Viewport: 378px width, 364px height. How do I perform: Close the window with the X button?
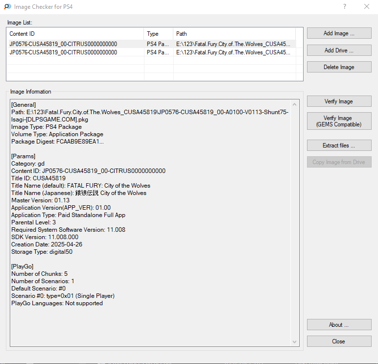click(x=367, y=6)
